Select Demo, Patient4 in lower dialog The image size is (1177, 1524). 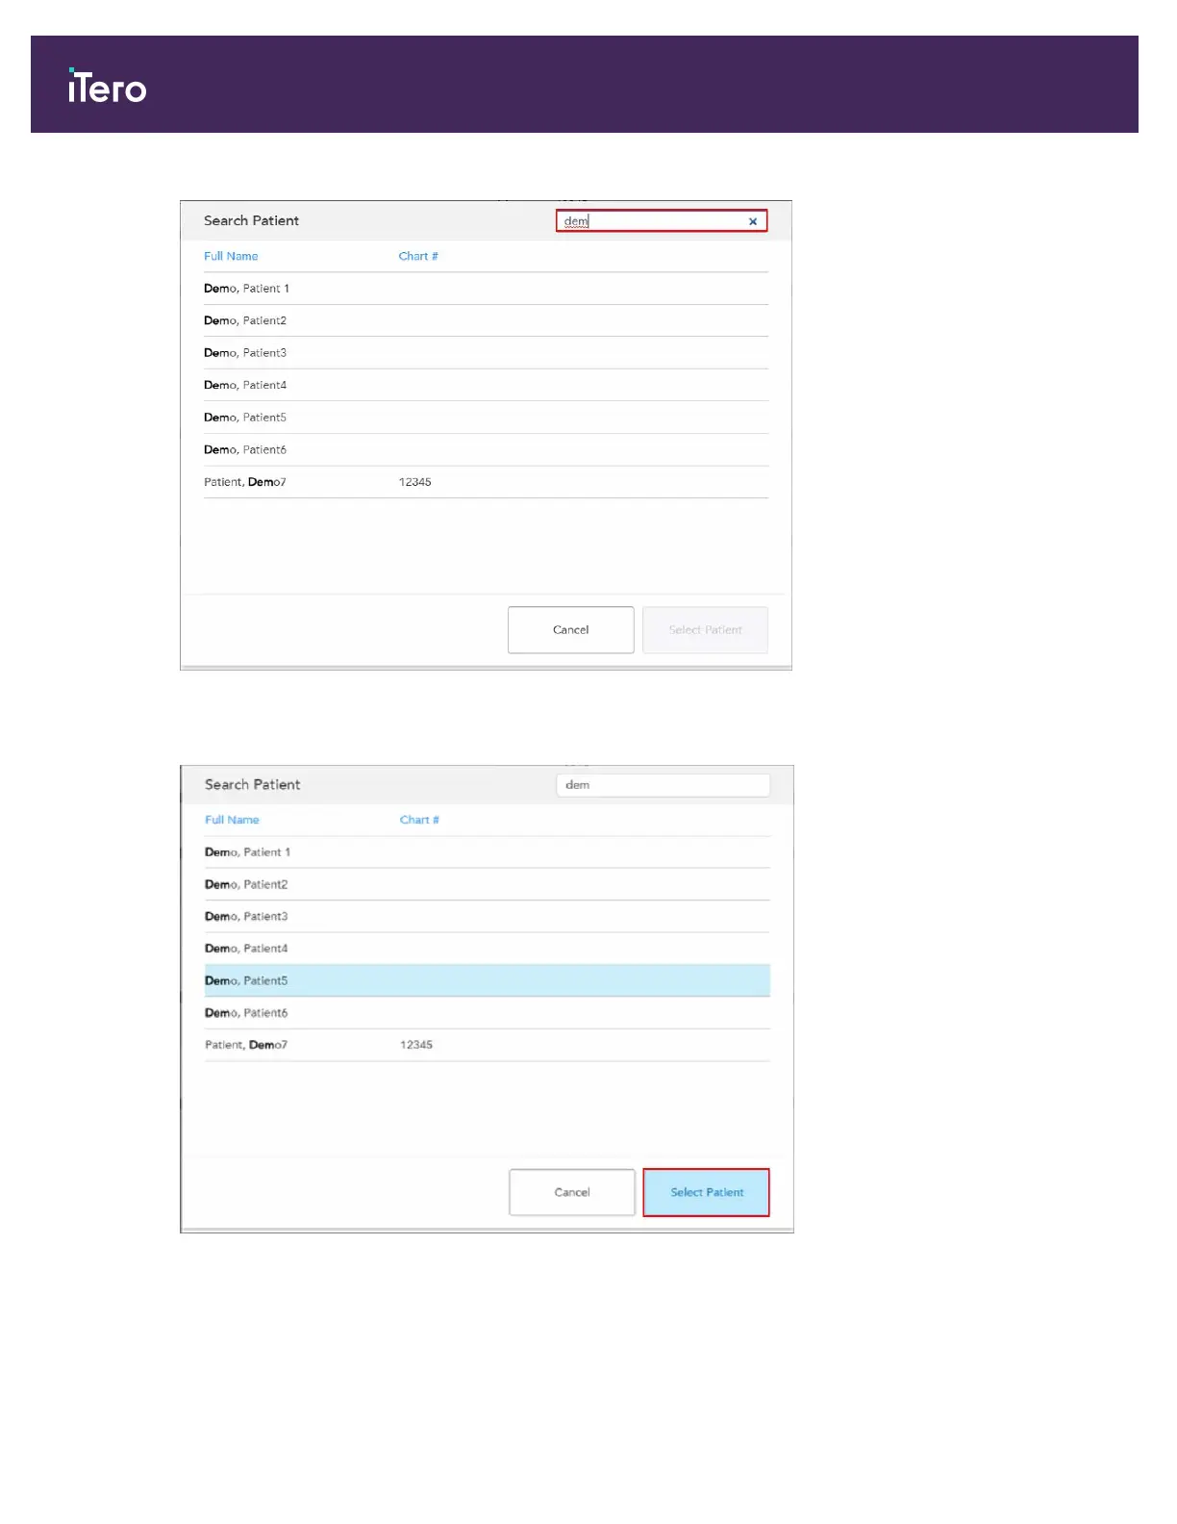click(488, 949)
